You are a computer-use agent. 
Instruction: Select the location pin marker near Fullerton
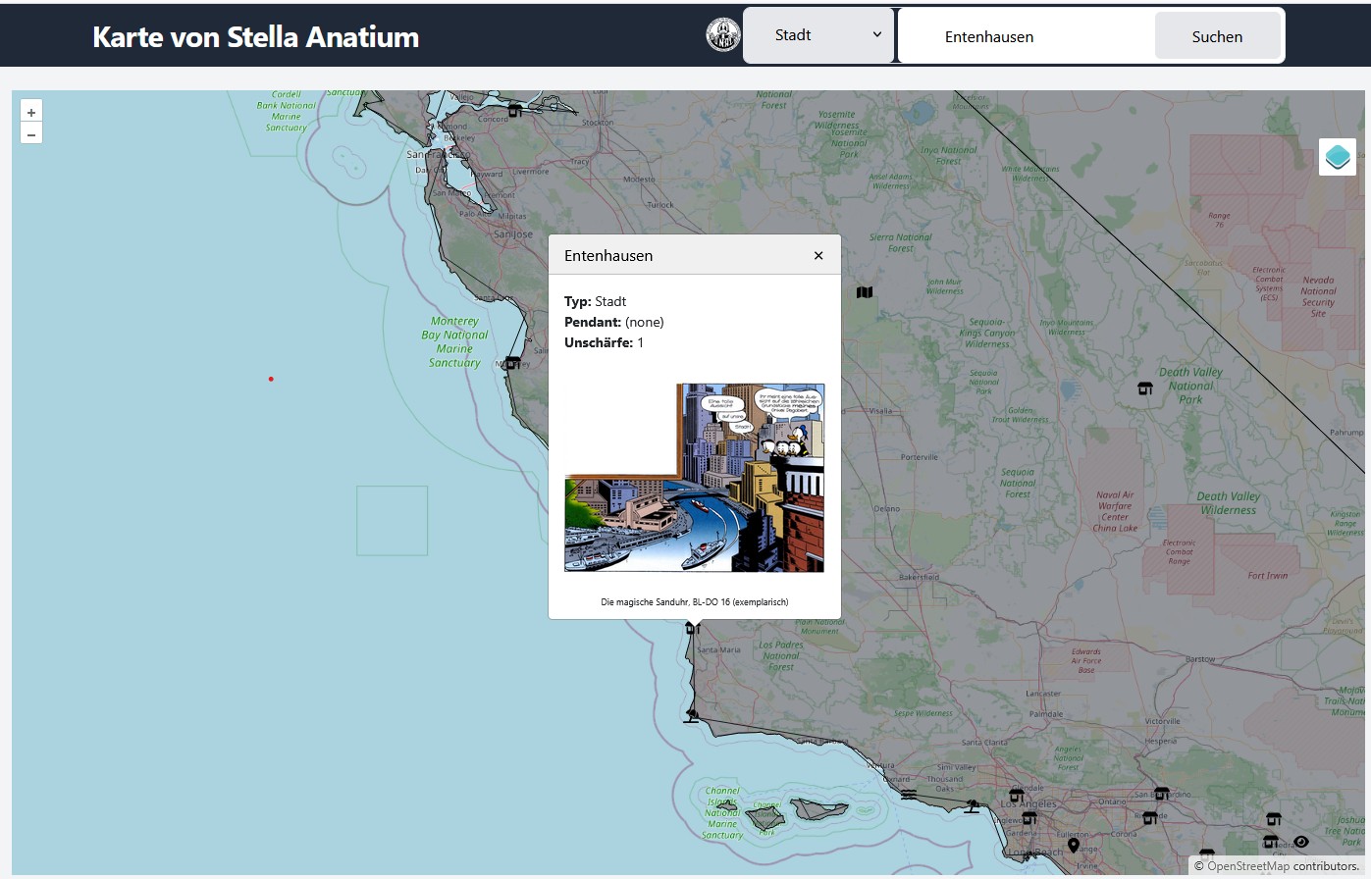1074,845
